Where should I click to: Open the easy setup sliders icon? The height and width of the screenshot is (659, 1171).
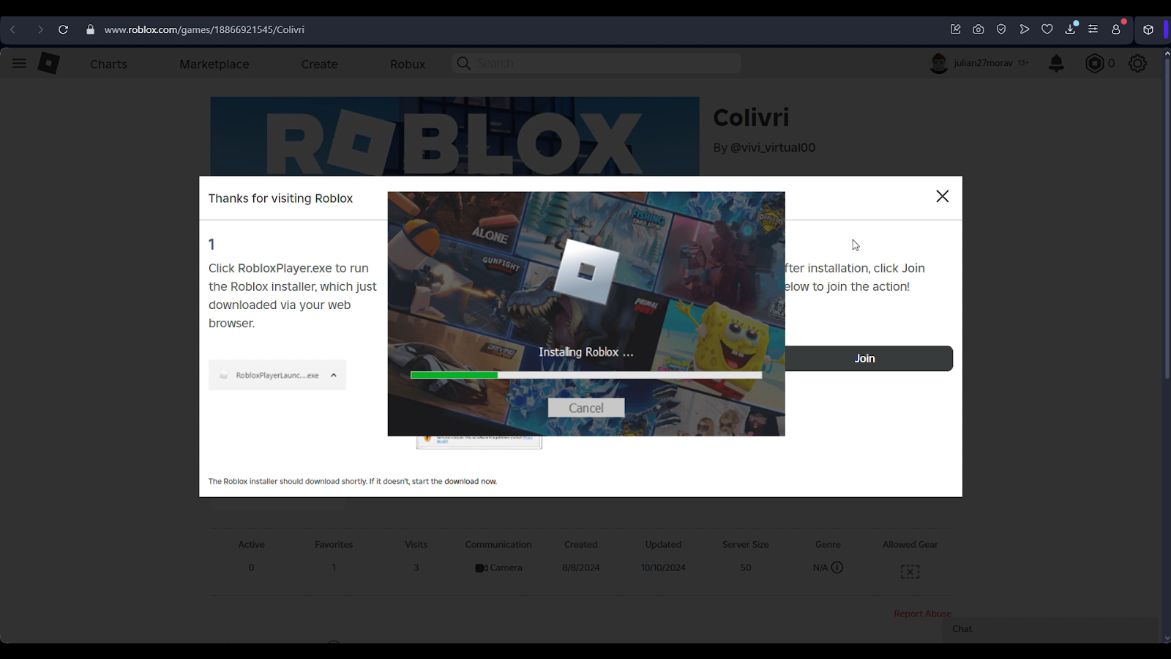coord(1093,29)
